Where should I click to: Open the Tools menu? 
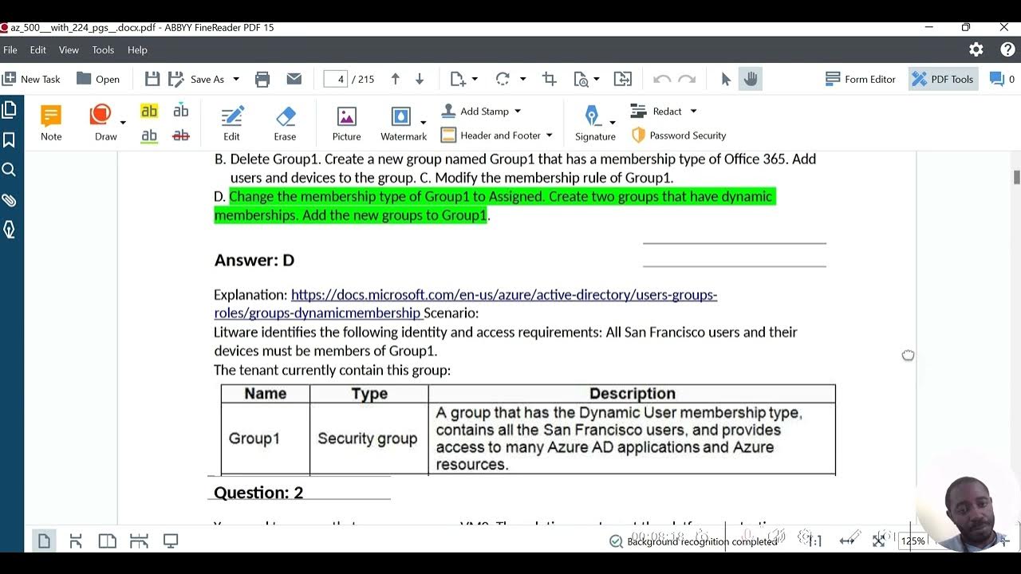[103, 49]
